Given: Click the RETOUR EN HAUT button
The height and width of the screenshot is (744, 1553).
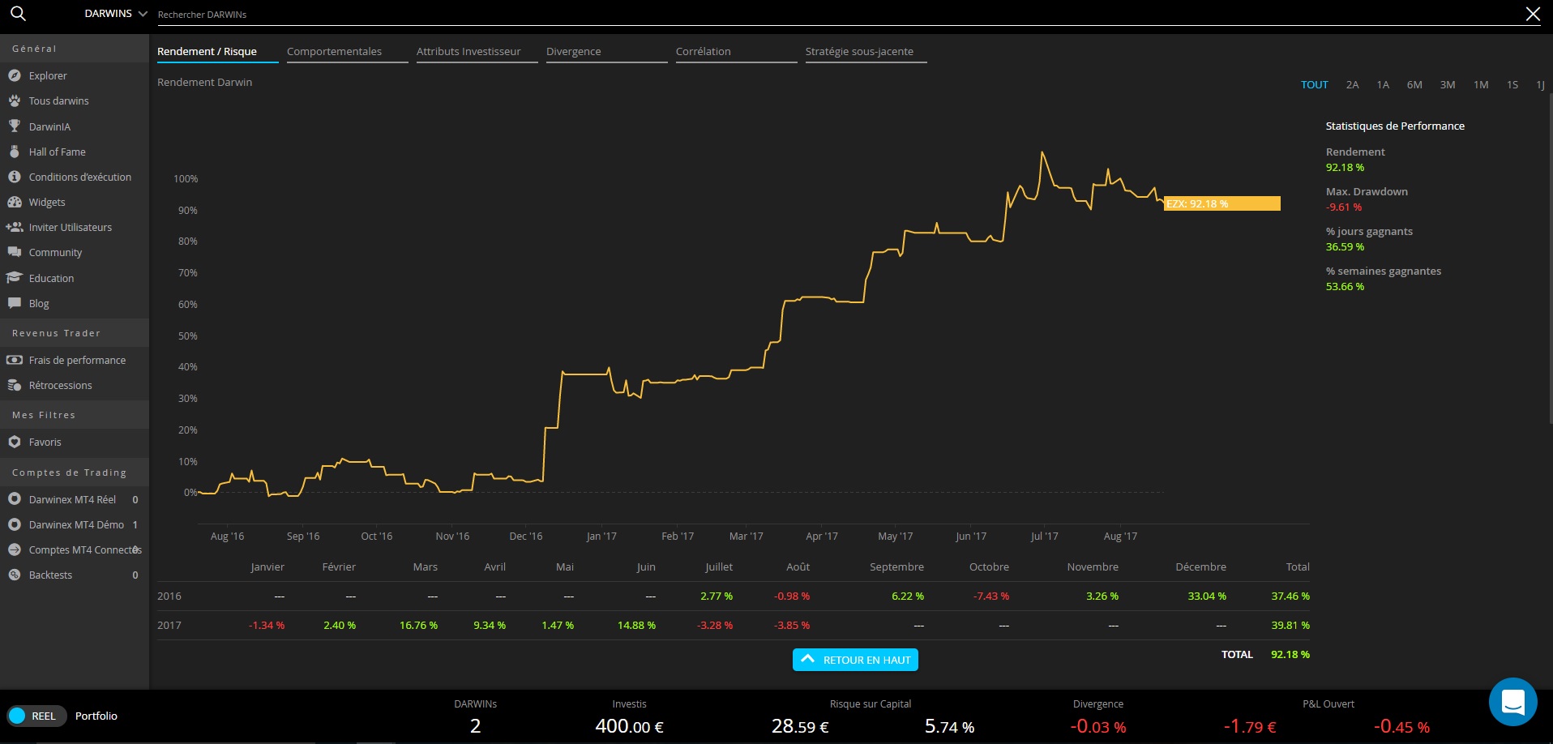Looking at the screenshot, I should (855, 660).
